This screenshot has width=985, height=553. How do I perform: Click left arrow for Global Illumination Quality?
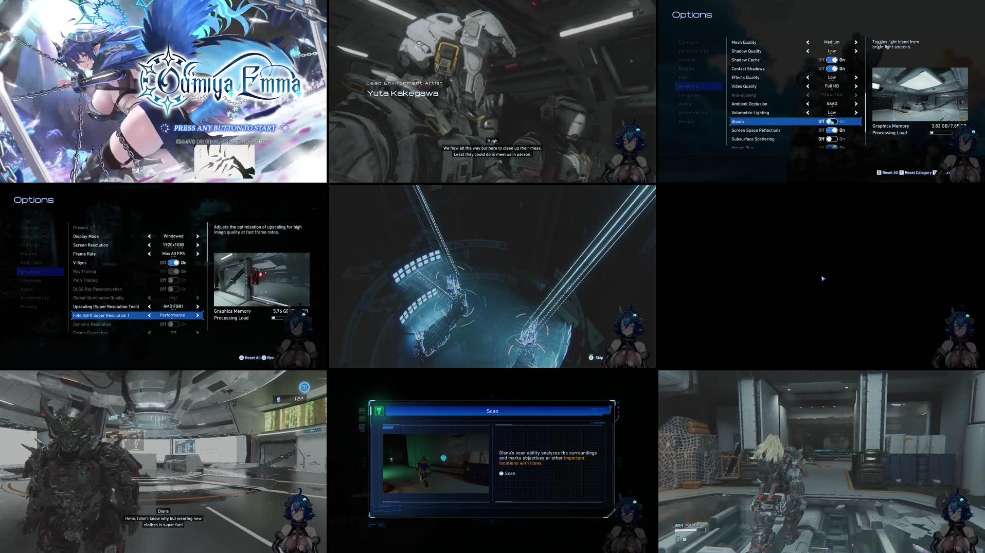click(149, 298)
